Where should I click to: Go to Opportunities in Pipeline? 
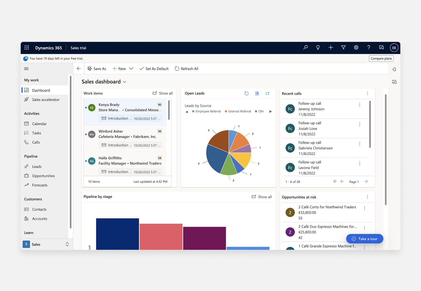pos(43,176)
